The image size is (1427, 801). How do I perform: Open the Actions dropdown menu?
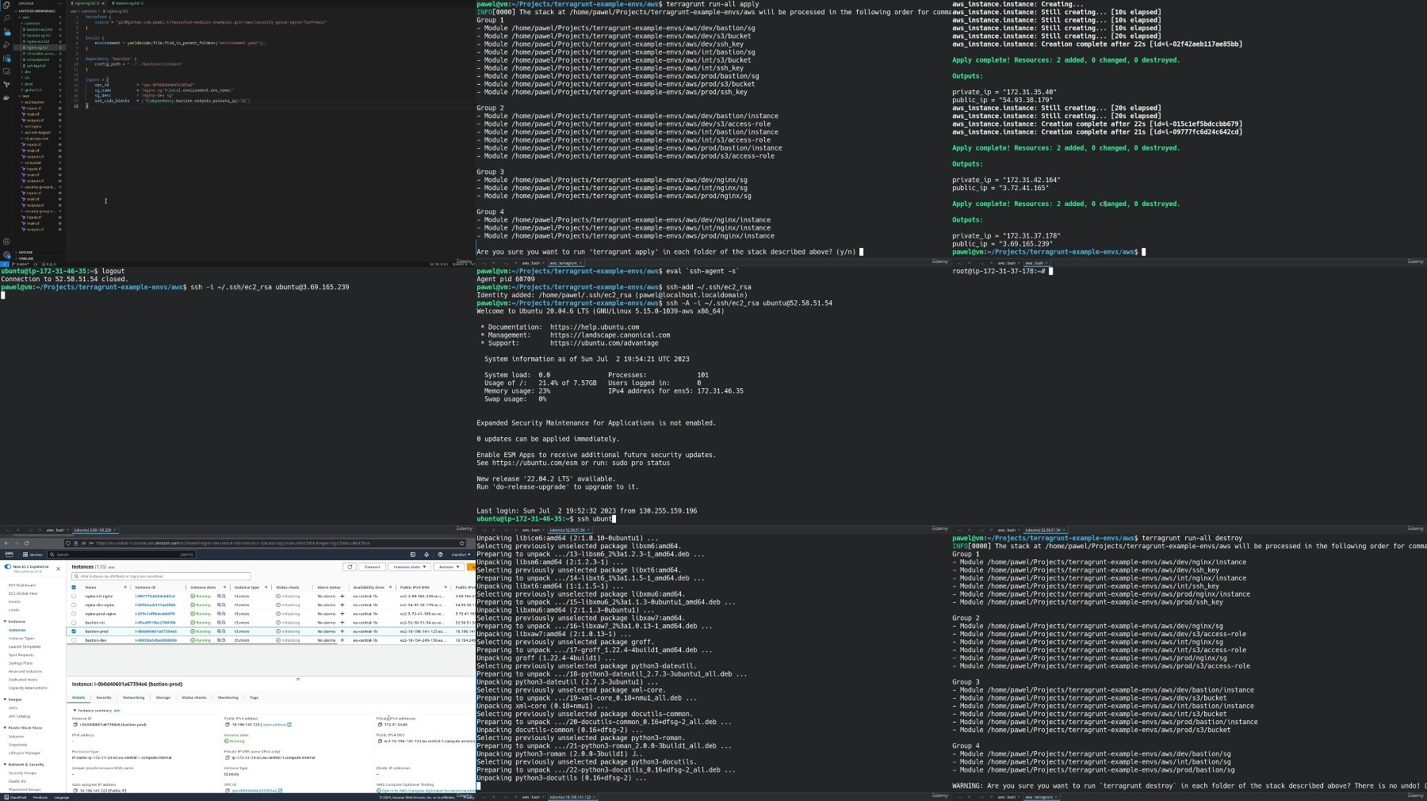coord(449,567)
